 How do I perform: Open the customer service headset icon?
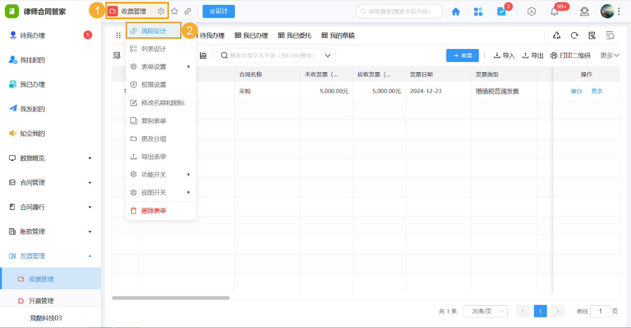tap(584, 11)
